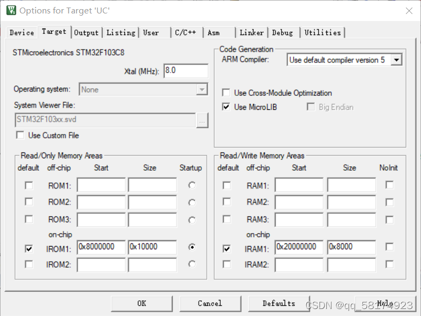Enable NoInit for IRAM1
The height and width of the screenshot is (316, 421).
coord(390,247)
